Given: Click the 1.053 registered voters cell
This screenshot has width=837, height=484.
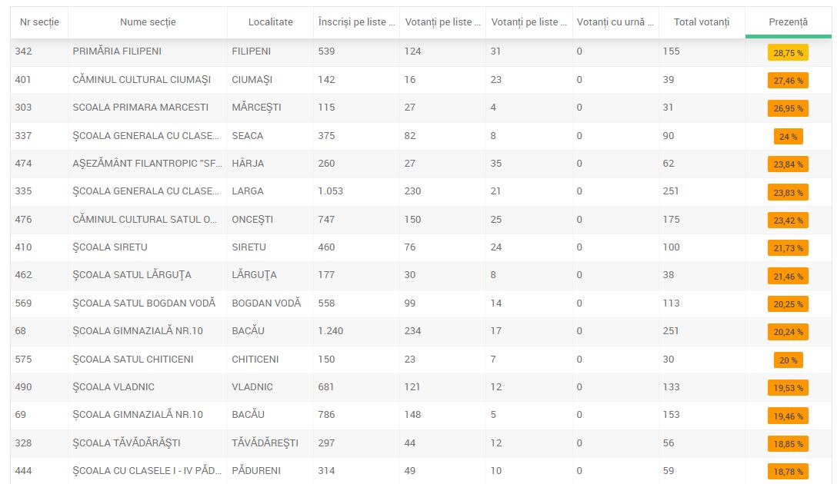Looking at the screenshot, I should tap(330, 191).
